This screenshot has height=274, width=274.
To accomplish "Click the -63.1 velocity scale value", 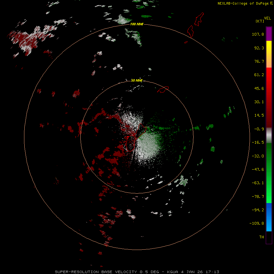I will click(258, 183).
